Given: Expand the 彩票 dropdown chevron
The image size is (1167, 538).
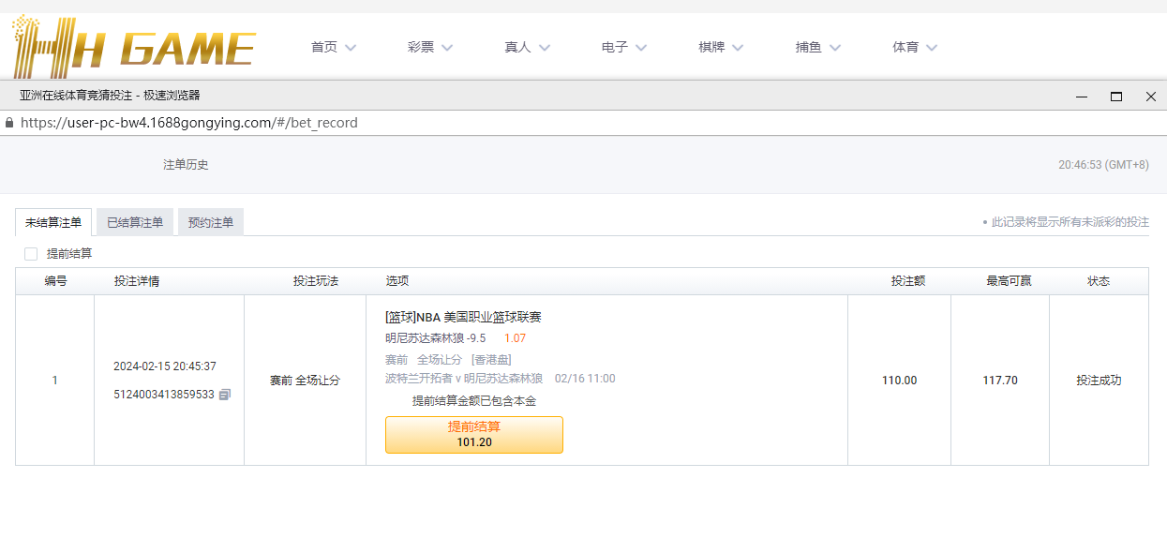Looking at the screenshot, I should tap(447, 48).
